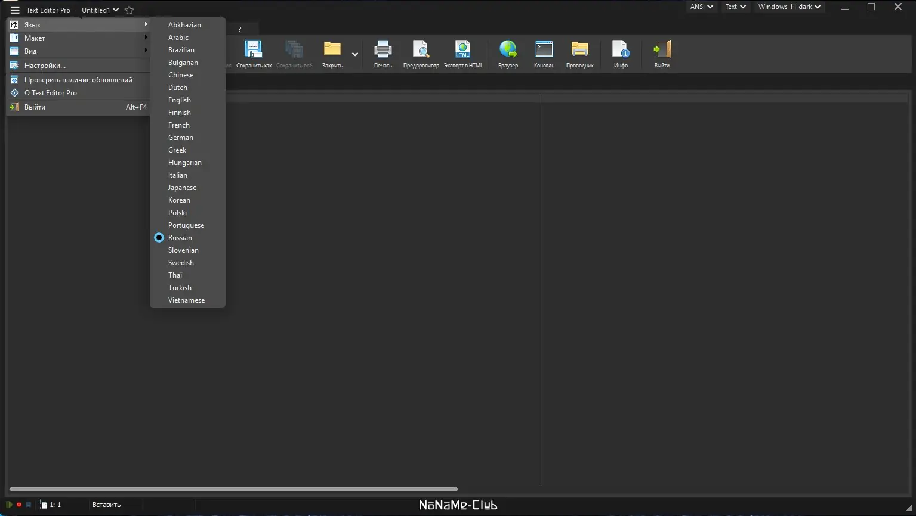Select Dutch in the language list

pyautogui.click(x=187, y=88)
